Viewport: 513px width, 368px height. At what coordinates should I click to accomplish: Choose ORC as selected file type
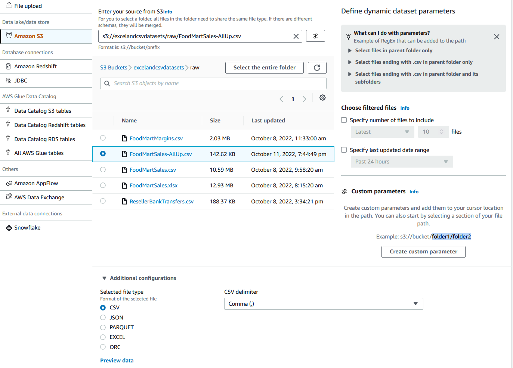(103, 347)
